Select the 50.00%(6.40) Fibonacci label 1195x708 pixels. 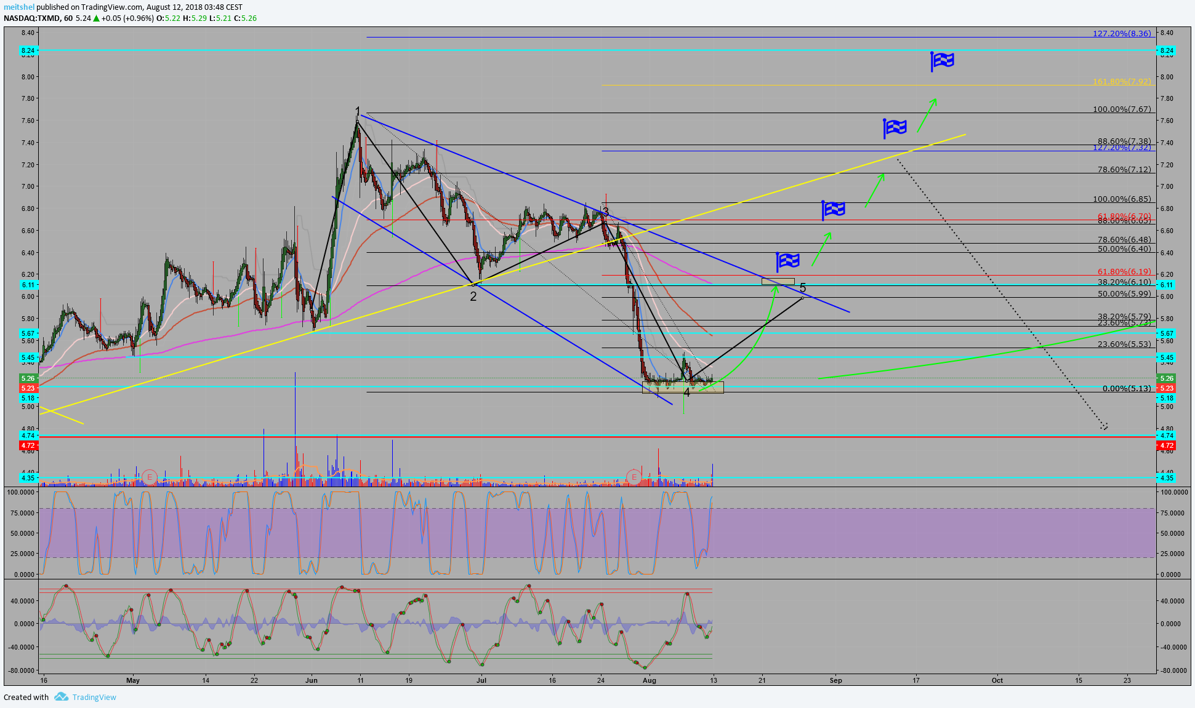pyautogui.click(x=1124, y=249)
